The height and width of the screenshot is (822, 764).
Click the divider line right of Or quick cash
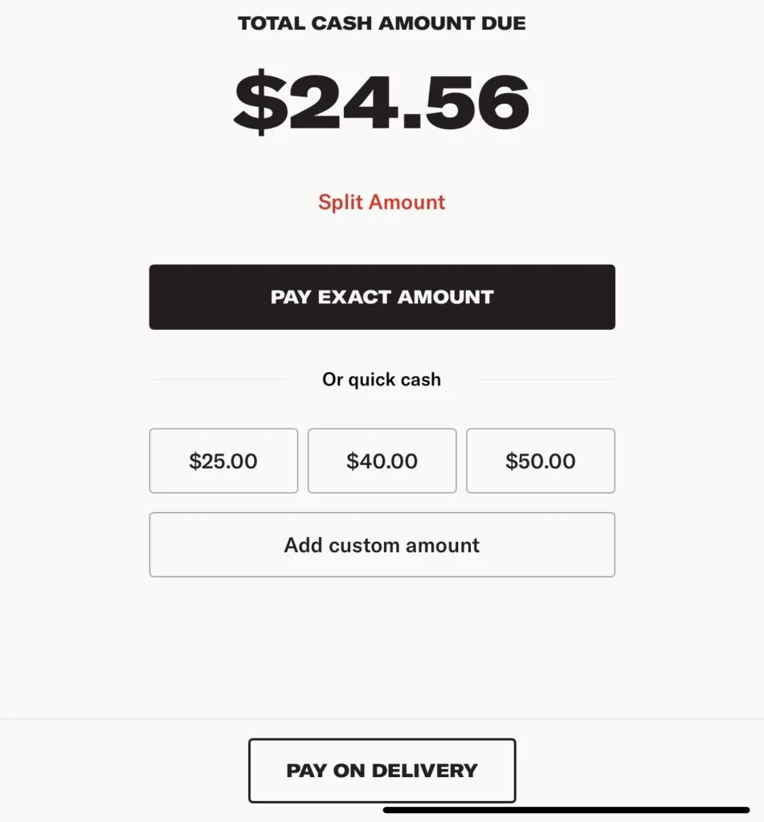point(546,380)
